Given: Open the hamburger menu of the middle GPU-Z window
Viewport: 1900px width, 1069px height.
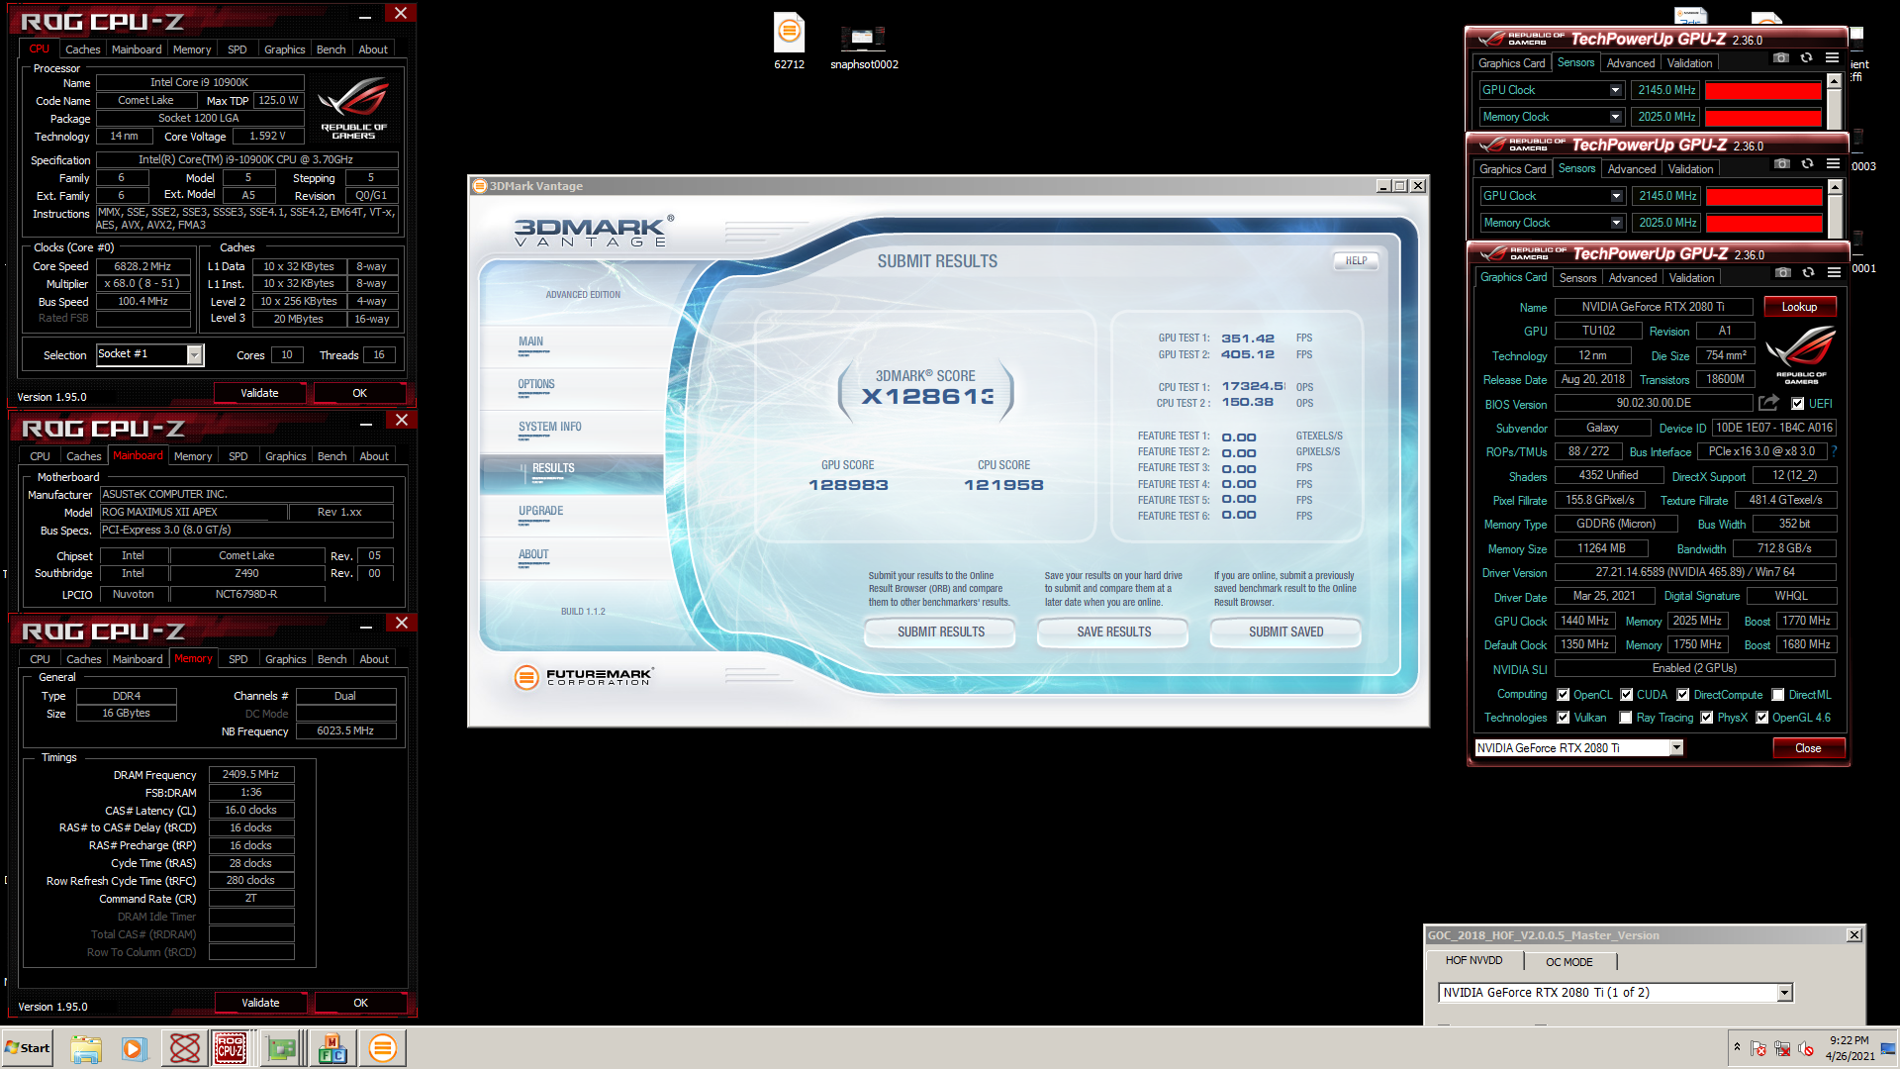Looking at the screenshot, I should [x=1834, y=164].
